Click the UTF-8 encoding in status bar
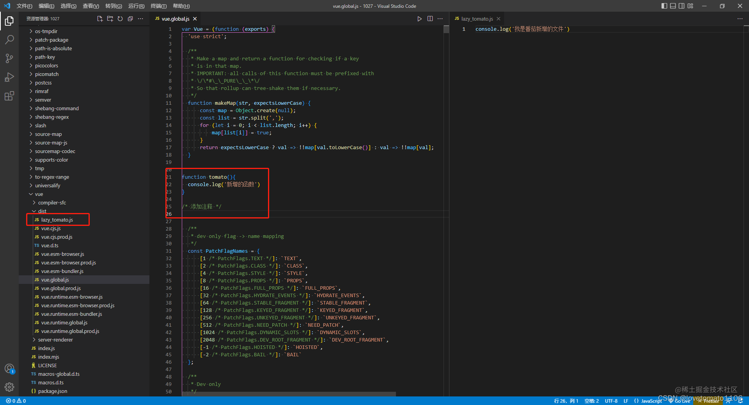 [611, 401]
